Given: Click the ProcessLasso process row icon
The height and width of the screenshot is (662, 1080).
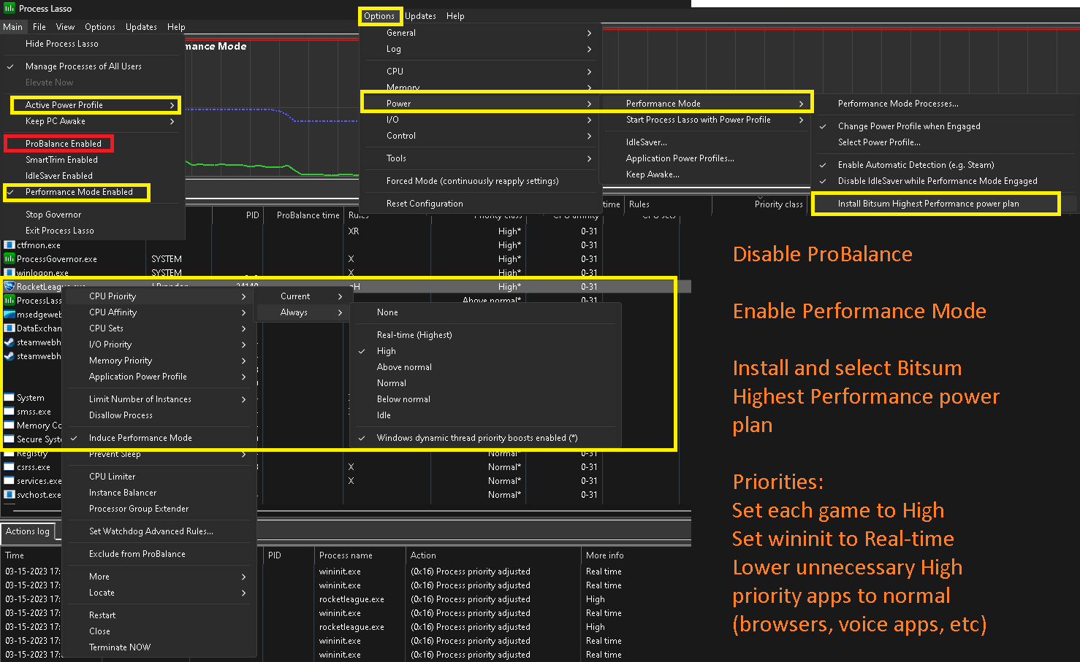Looking at the screenshot, I should (9, 301).
